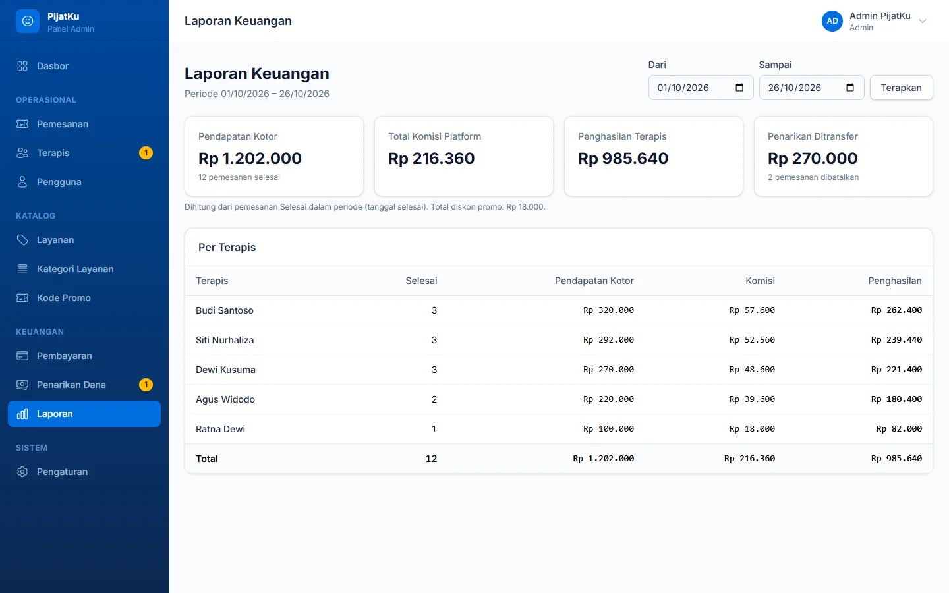The height and width of the screenshot is (593, 949).
Task: Click the Layanan tag icon
Action: pyautogui.click(x=22, y=240)
